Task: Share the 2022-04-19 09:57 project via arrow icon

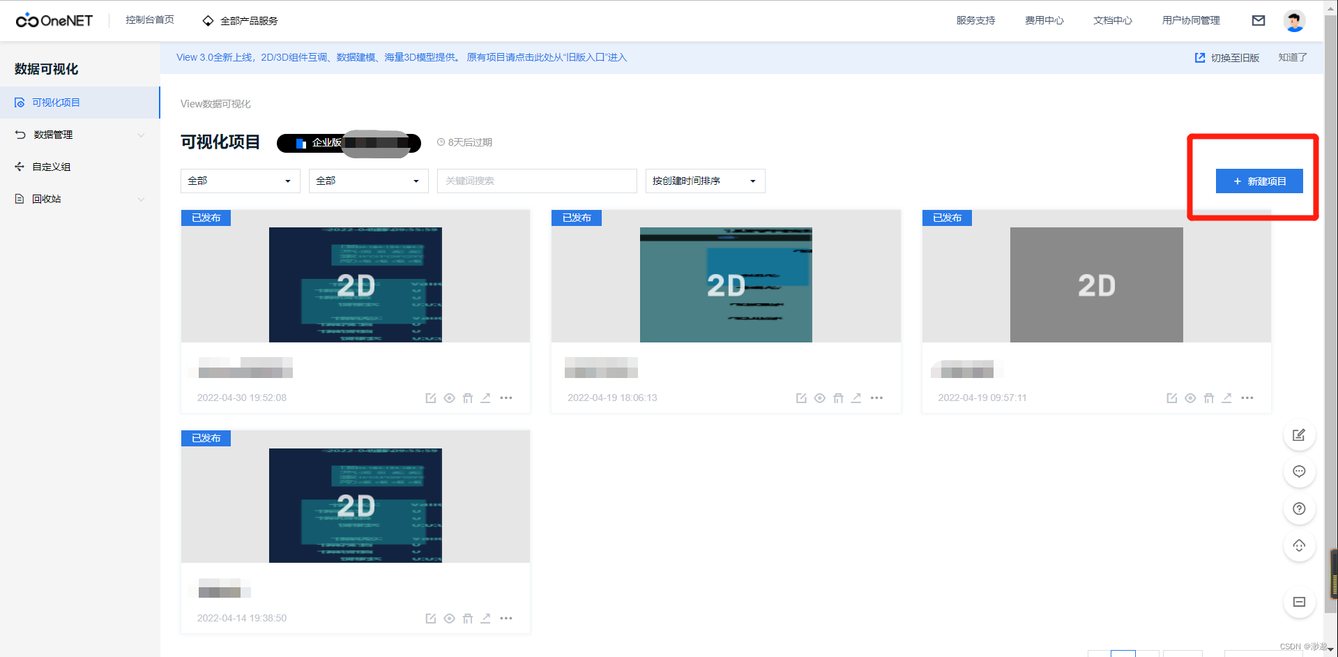Action: click(x=1227, y=398)
